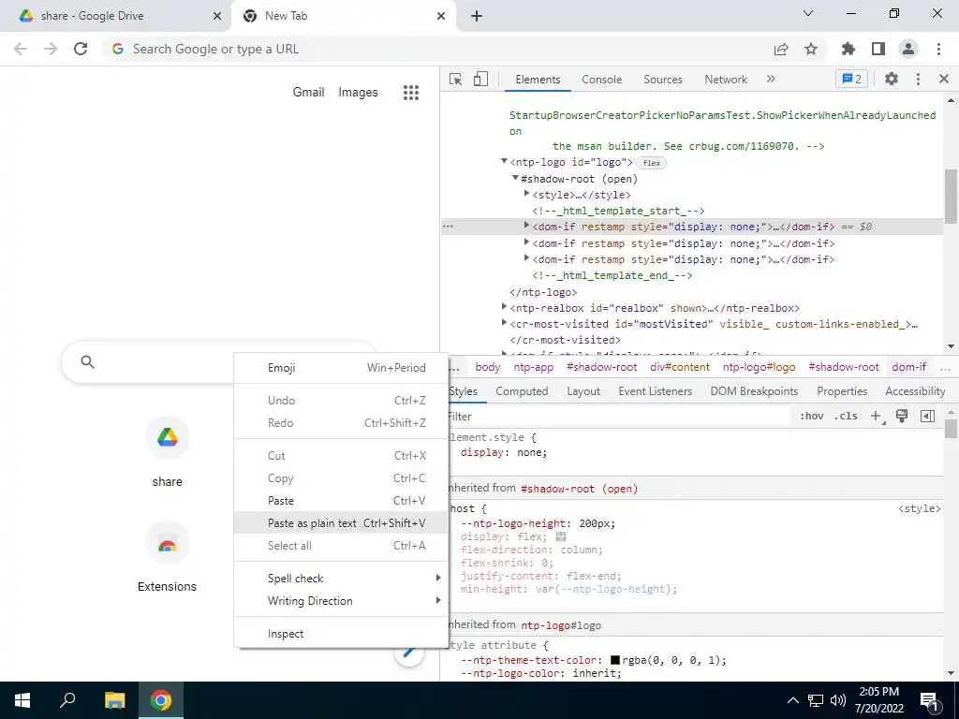Screen dimensions: 959x719
Task: Select the inspect element picker icon
Action: point(456,80)
